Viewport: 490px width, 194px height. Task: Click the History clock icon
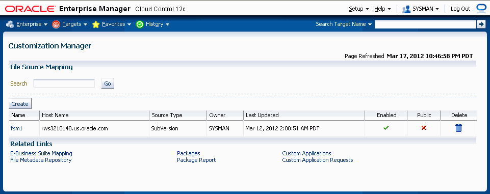tap(140, 24)
